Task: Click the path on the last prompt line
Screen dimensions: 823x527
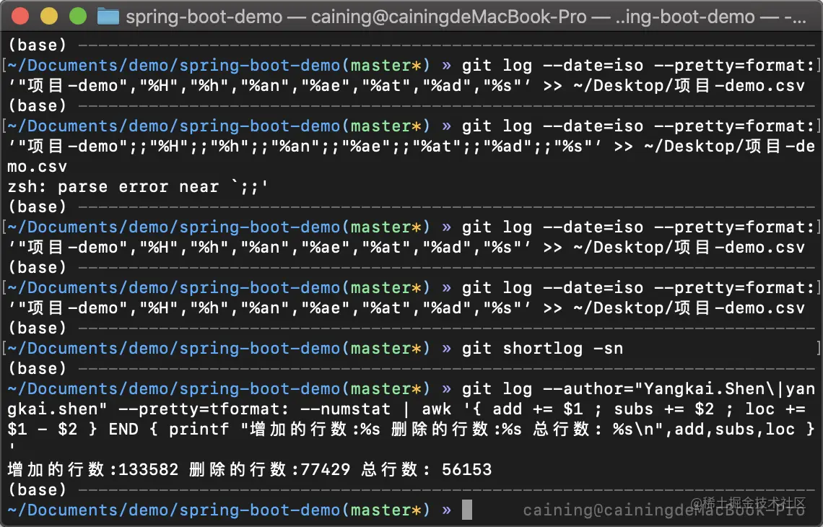Action: pos(174,510)
